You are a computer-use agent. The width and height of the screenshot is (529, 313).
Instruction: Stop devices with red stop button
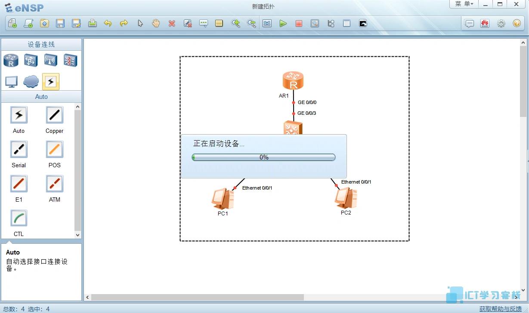[x=299, y=23]
